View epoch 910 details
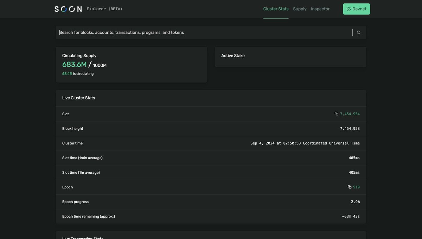This screenshot has width=422, height=239. (x=357, y=186)
